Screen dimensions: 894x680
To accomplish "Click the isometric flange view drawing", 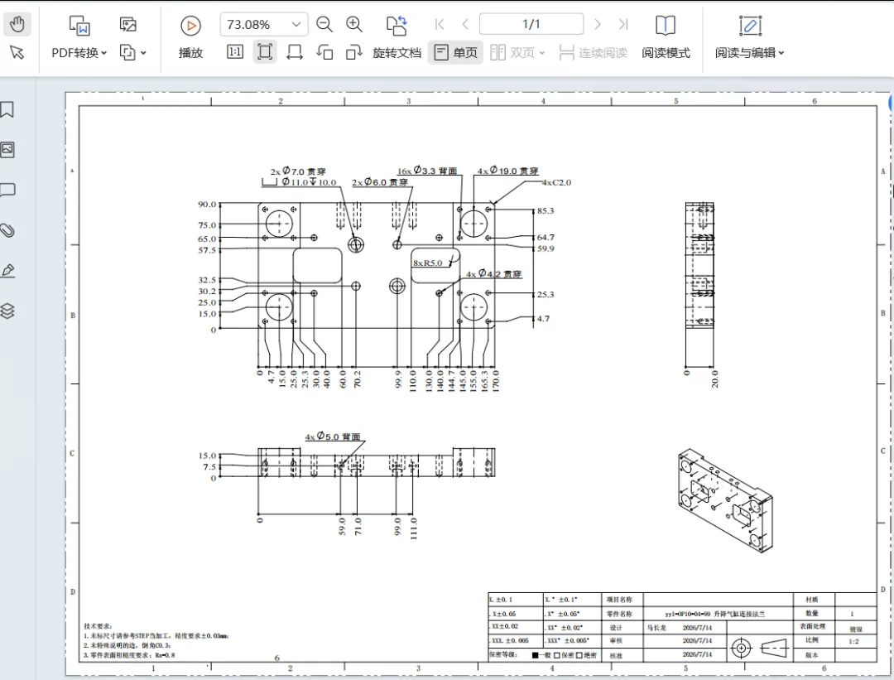I will [x=724, y=500].
